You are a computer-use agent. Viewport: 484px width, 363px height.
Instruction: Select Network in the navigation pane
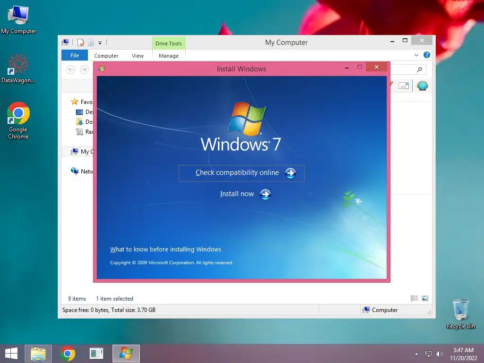(82, 171)
